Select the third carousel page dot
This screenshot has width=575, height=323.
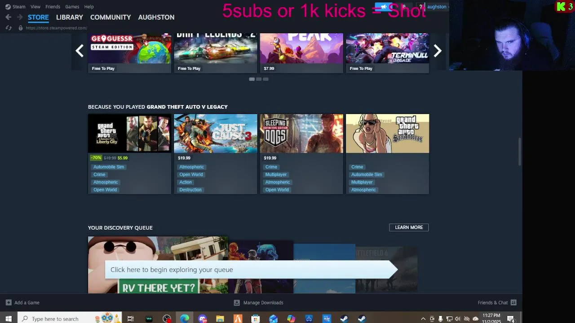265,79
